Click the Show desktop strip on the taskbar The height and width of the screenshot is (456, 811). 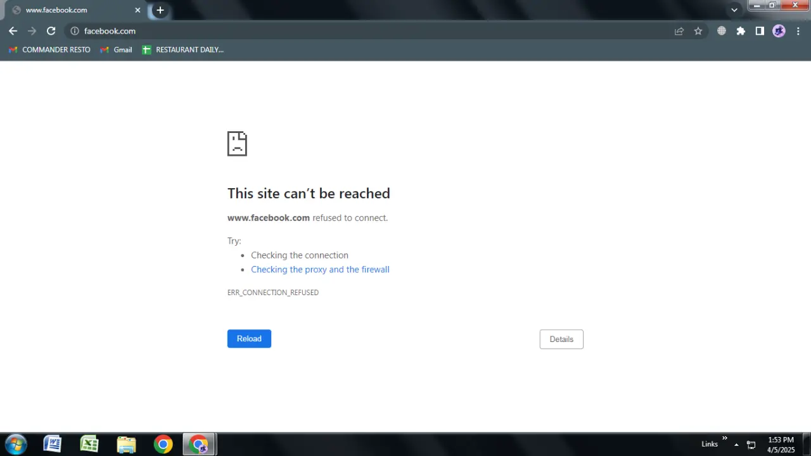807,445
